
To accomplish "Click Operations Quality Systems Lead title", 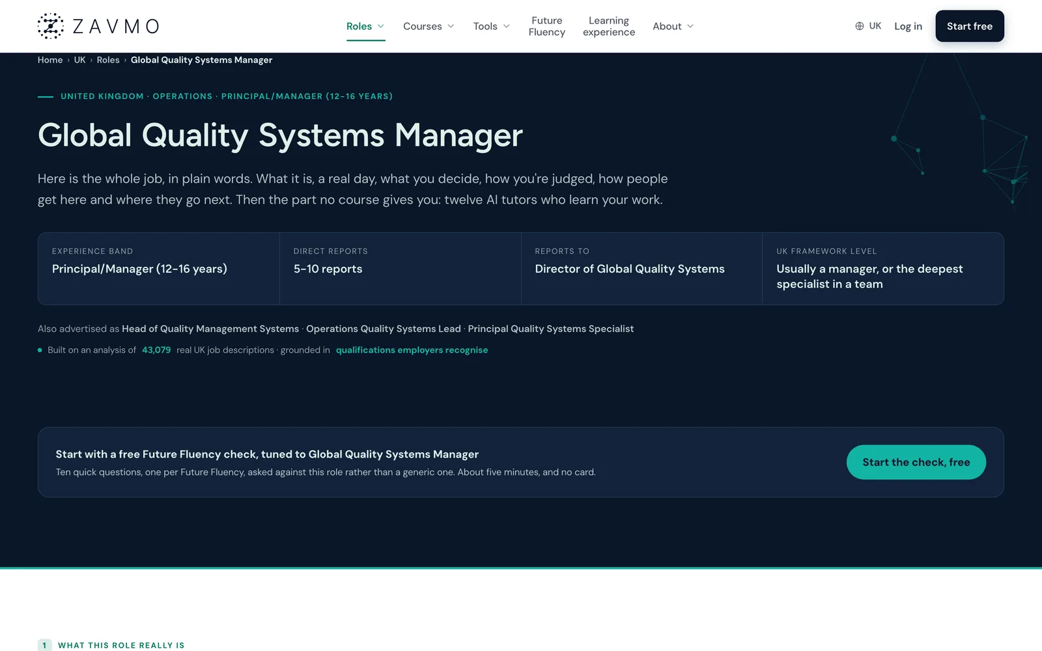I will [x=384, y=329].
